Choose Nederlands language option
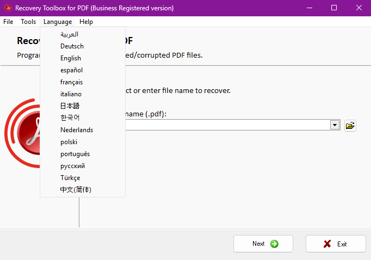Viewport: 371px width, 260px height. point(77,130)
